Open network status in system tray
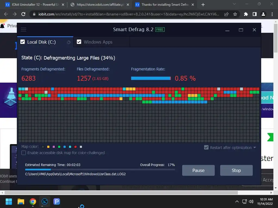Screen dimensions: 278x208 245,201
